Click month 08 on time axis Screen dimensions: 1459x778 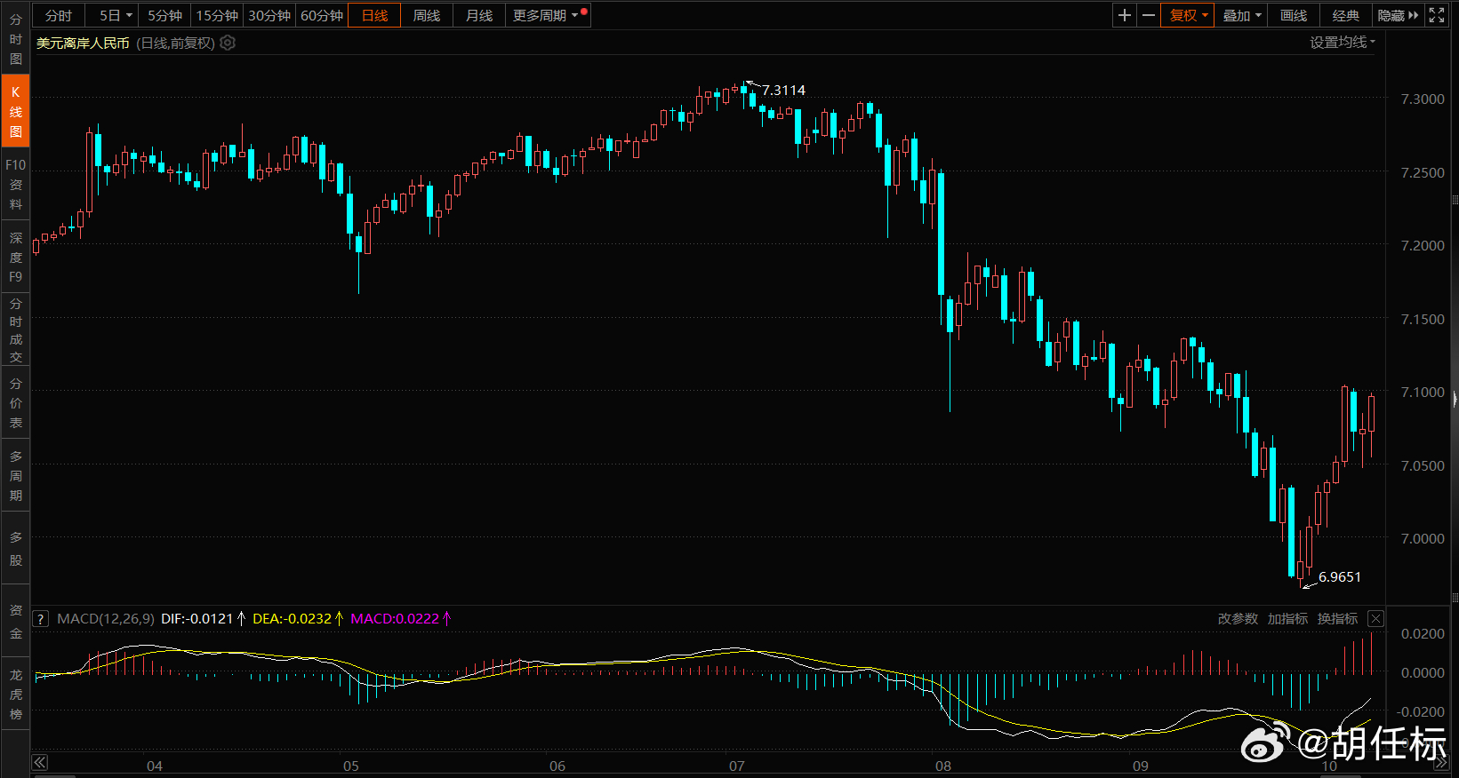coord(943,766)
